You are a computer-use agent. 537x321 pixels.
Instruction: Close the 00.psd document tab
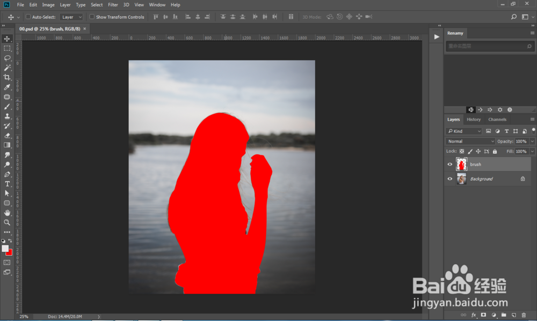(x=85, y=29)
